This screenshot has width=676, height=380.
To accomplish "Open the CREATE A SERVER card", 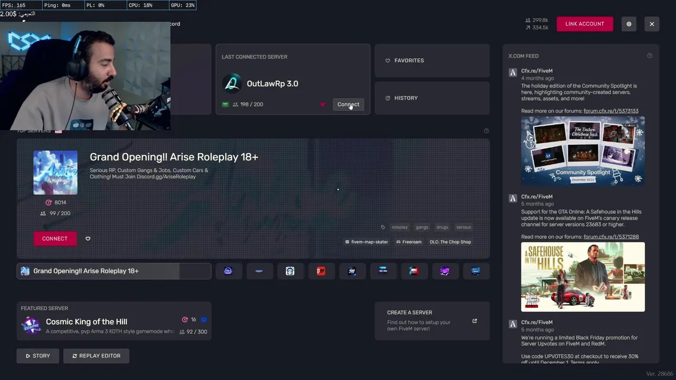I will tap(432, 321).
